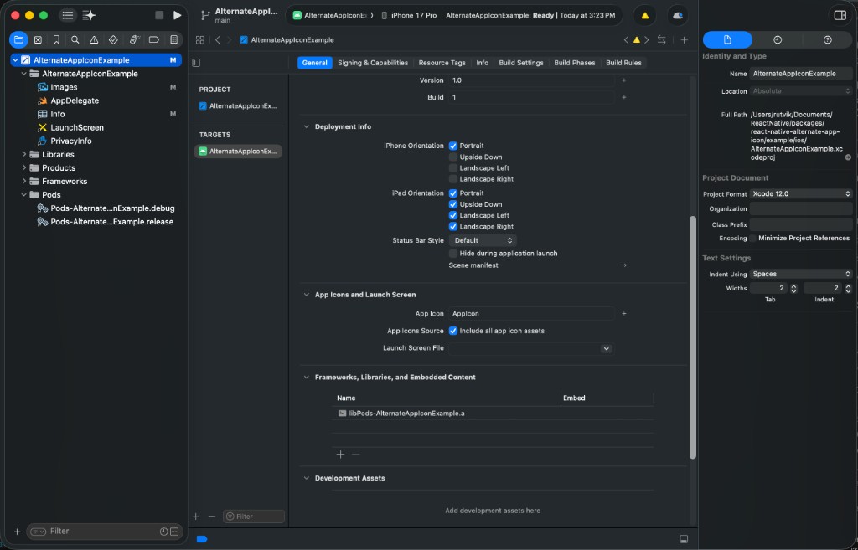Image resolution: width=858 pixels, height=550 pixels.
Task: Expand the Libraries folder
Action: 24,154
